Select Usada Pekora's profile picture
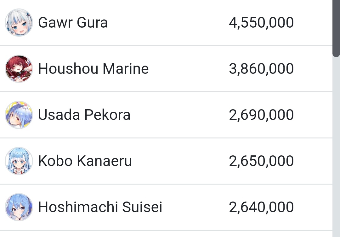 click(x=19, y=115)
